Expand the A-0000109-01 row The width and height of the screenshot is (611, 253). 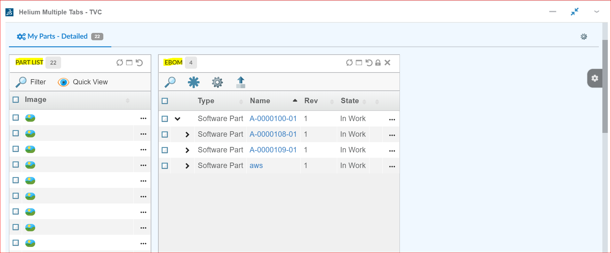point(187,150)
